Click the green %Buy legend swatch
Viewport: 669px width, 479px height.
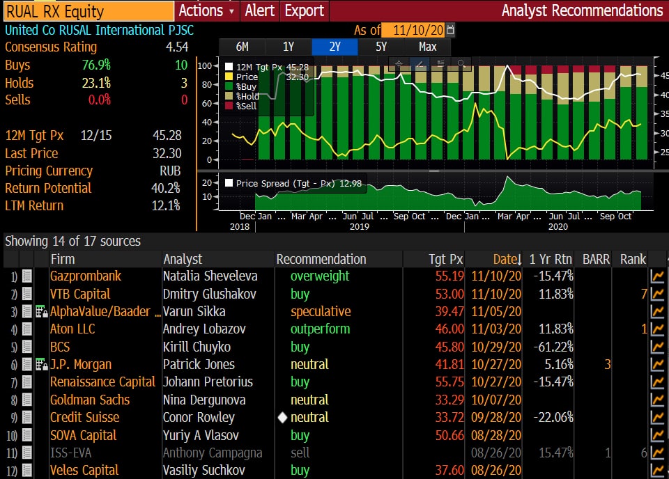coord(229,86)
